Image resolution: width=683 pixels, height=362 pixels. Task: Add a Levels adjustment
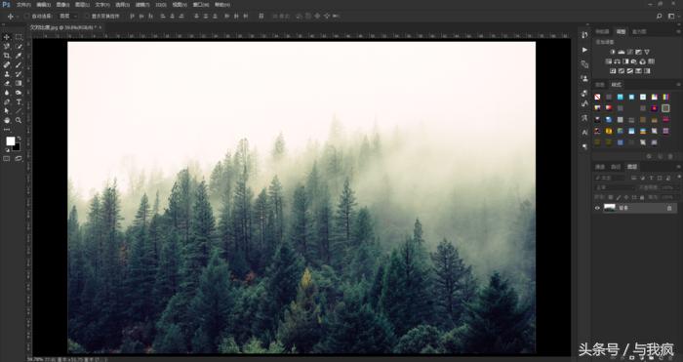pyautogui.click(x=622, y=52)
